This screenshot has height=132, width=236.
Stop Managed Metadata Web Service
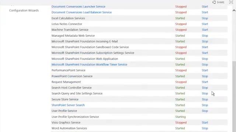(x=205, y=36)
